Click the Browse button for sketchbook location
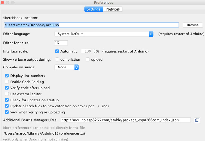Screen dimensions: 205x141 [193, 25]
